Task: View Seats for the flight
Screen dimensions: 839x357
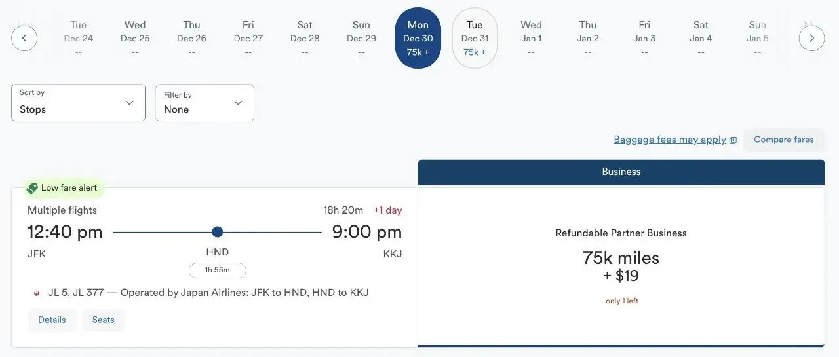Action: click(103, 320)
